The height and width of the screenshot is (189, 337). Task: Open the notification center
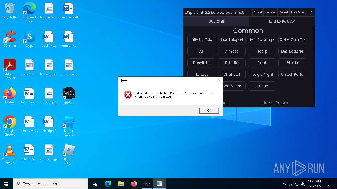click(x=328, y=184)
